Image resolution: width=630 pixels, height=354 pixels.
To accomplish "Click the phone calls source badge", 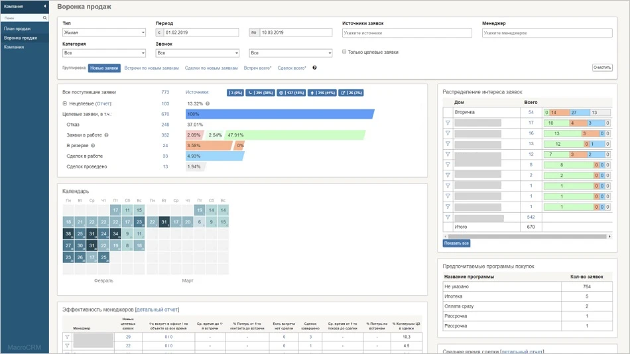I will click(259, 93).
